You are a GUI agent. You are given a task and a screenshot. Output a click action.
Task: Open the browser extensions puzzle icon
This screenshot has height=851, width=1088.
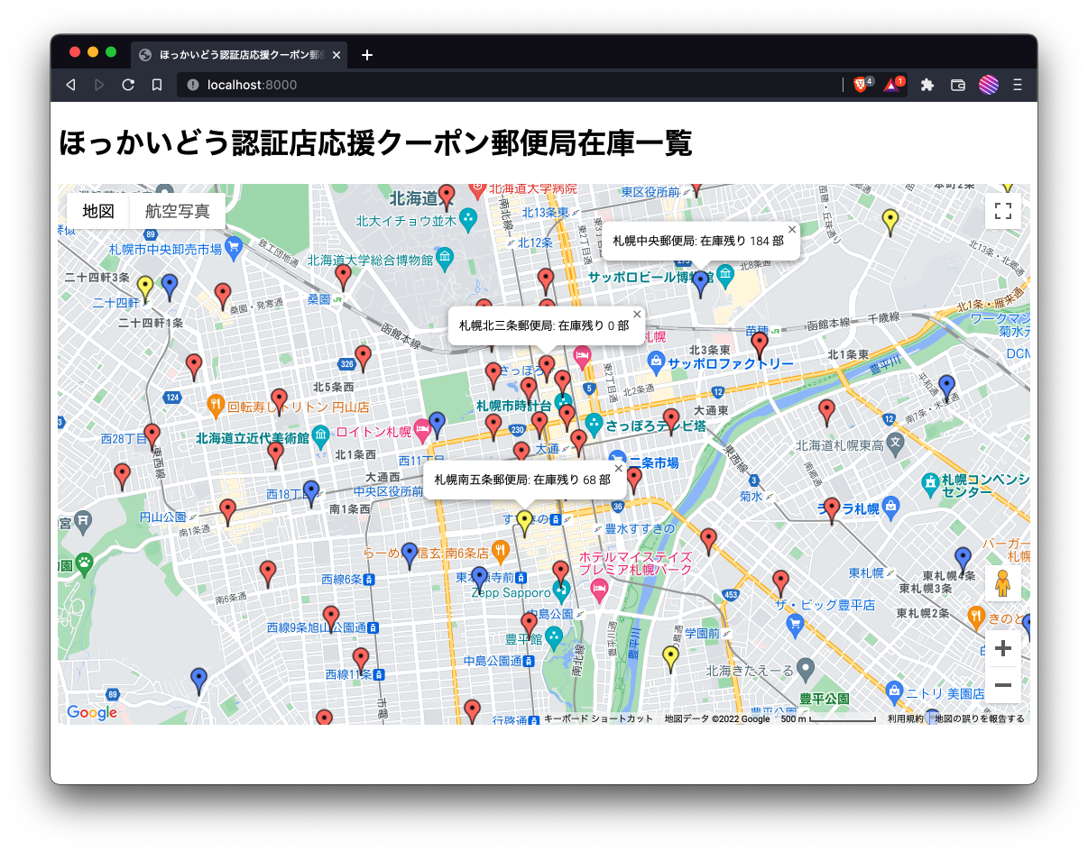[927, 85]
